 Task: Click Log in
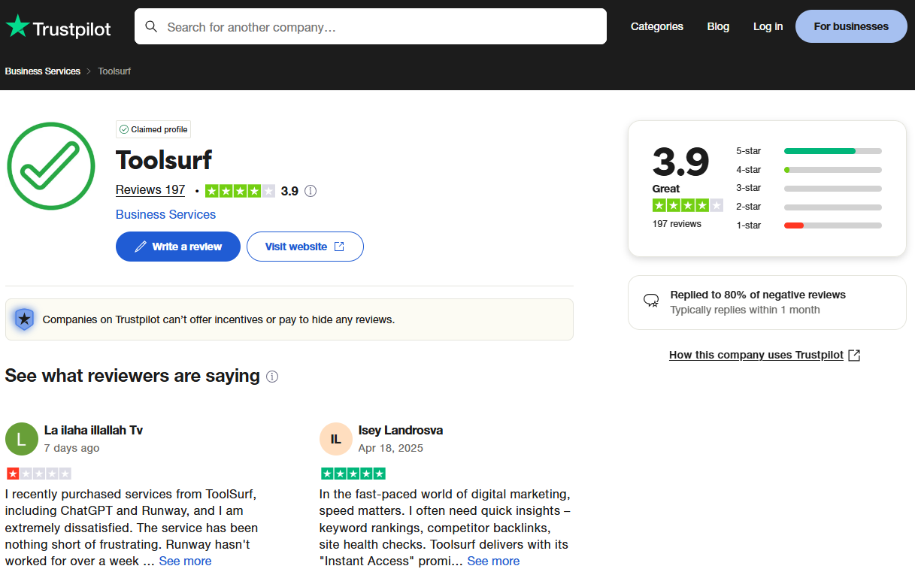[768, 26]
